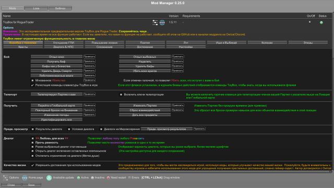334x188 pixels.
Task: Click the "Получить баф" button
Action: [x=56, y=62]
